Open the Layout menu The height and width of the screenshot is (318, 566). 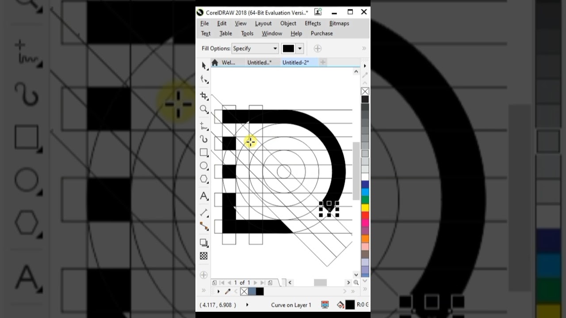[263, 23]
